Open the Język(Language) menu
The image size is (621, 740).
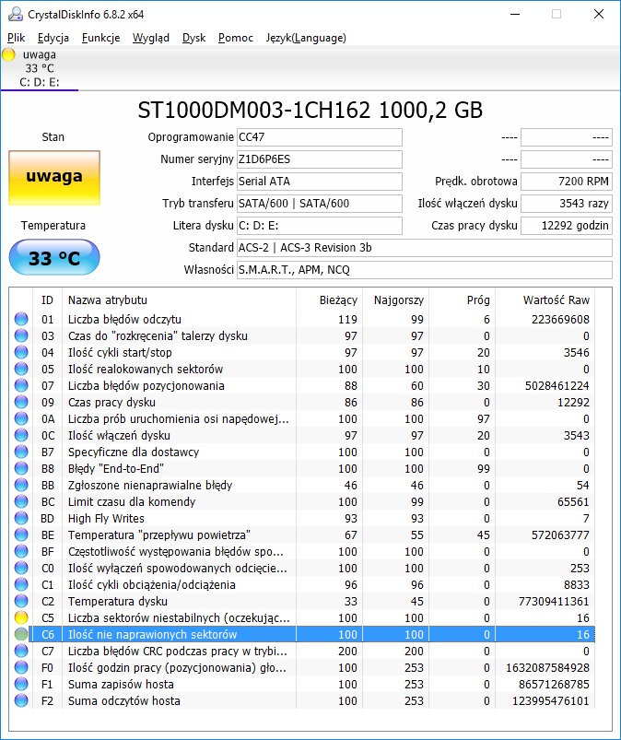[305, 38]
